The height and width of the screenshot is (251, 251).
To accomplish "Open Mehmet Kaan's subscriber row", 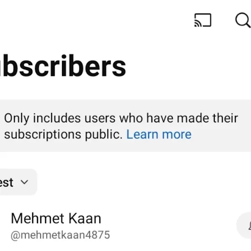I will point(125,226).
